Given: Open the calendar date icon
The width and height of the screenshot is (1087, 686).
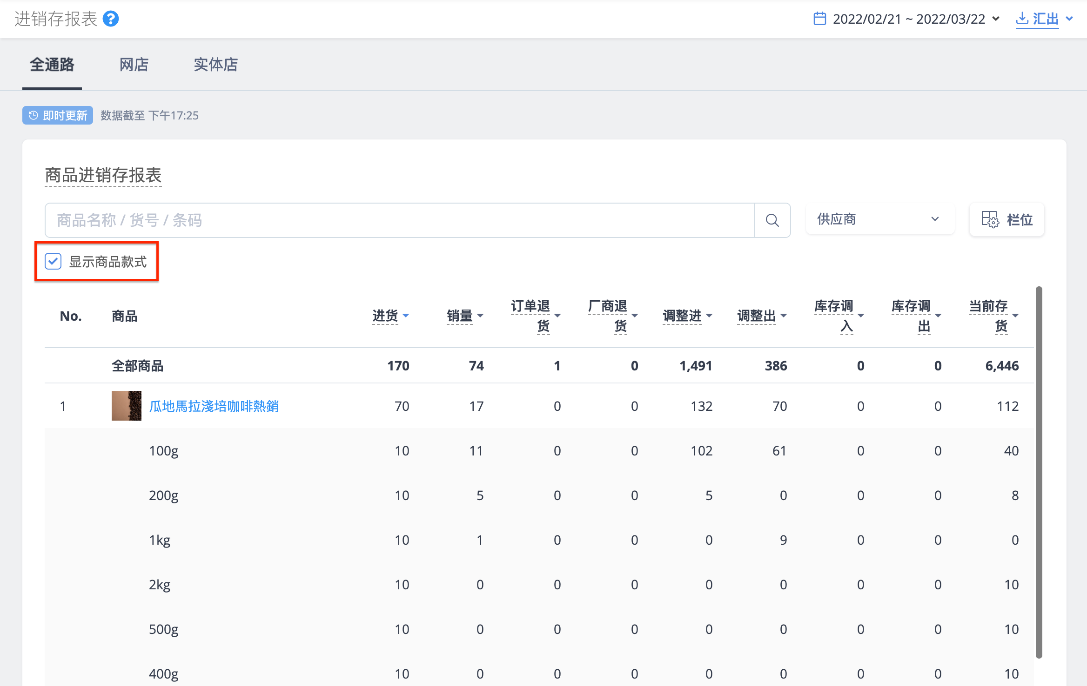Looking at the screenshot, I should (819, 19).
